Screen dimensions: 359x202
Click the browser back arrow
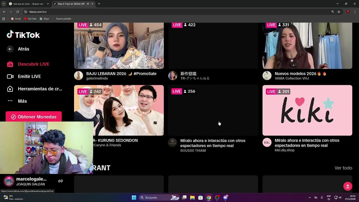pyautogui.click(x=4, y=12)
